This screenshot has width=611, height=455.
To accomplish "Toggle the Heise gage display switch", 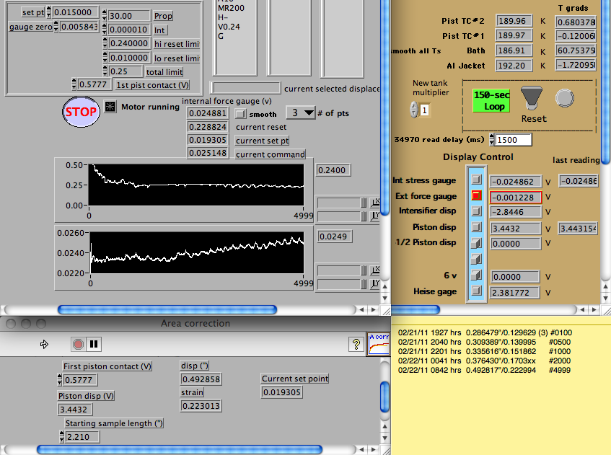I will (x=476, y=292).
